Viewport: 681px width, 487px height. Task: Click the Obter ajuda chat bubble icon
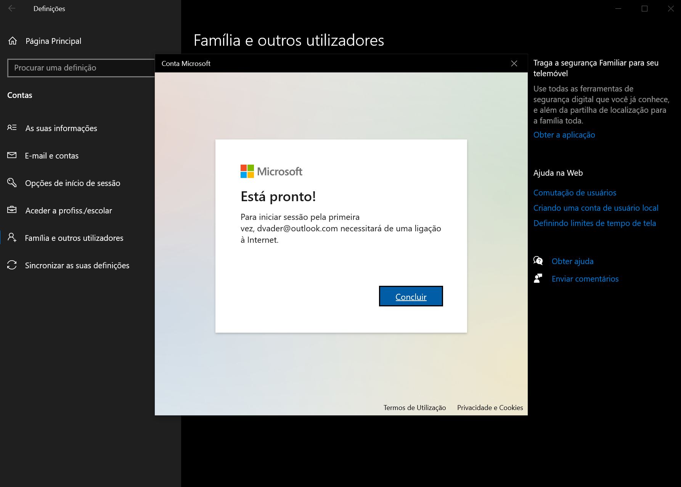538,261
